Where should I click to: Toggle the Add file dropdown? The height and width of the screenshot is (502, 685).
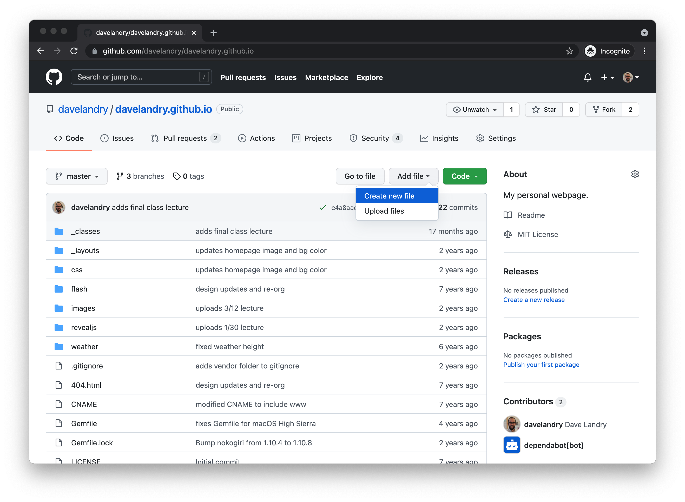pos(413,176)
